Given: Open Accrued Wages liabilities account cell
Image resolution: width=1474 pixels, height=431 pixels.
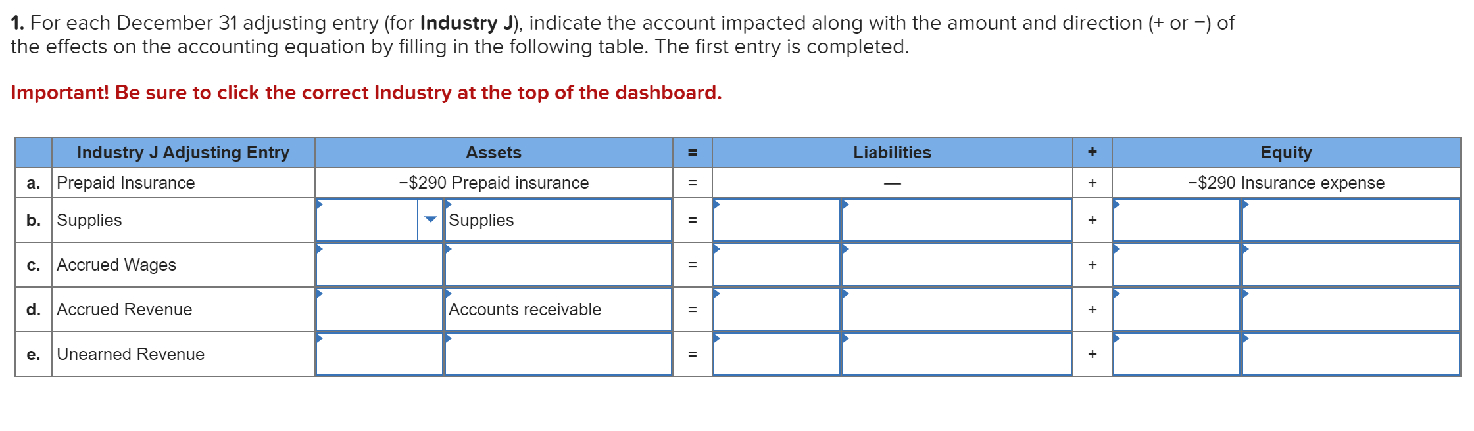Looking at the screenshot, I should click(957, 265).
